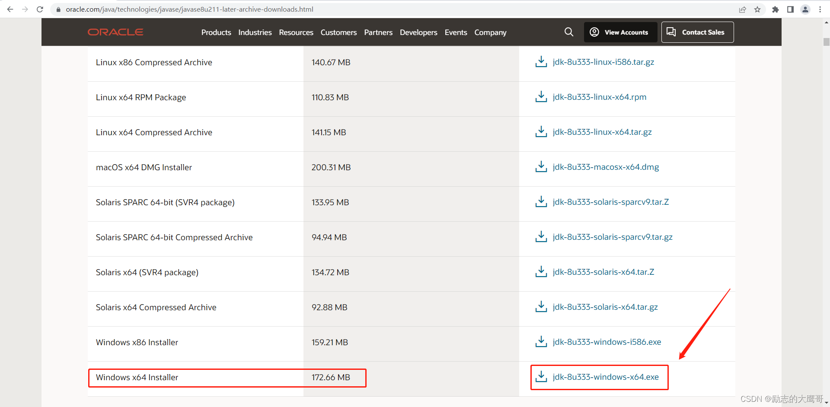Select 'Windows x64 Installer' text
830x407 pixels.
point(137,377)
